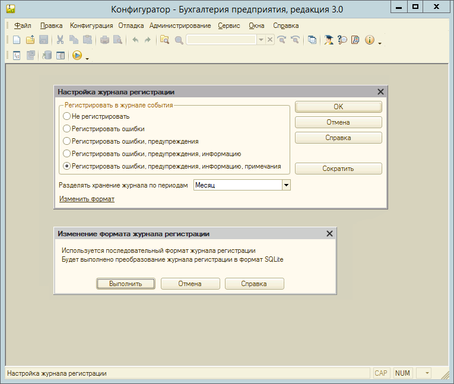The height and width of the screenshot is (384, 454).
Task: Click the Close configuration icon
Action: (31, 55)
